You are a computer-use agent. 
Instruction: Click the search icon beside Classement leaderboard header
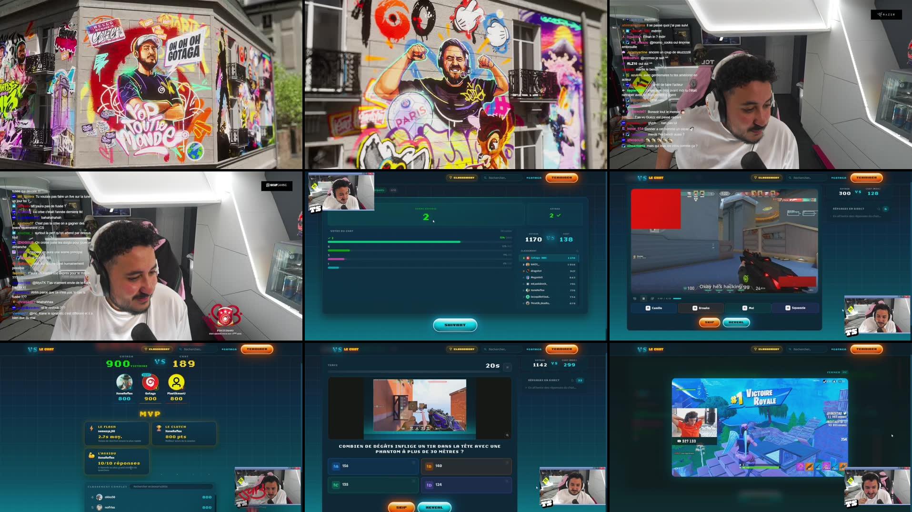tap(577, 251)
